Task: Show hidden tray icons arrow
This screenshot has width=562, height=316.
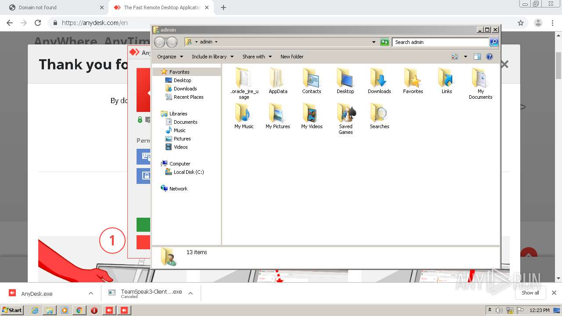Action: pyautogui.click(x=490, y=310)
